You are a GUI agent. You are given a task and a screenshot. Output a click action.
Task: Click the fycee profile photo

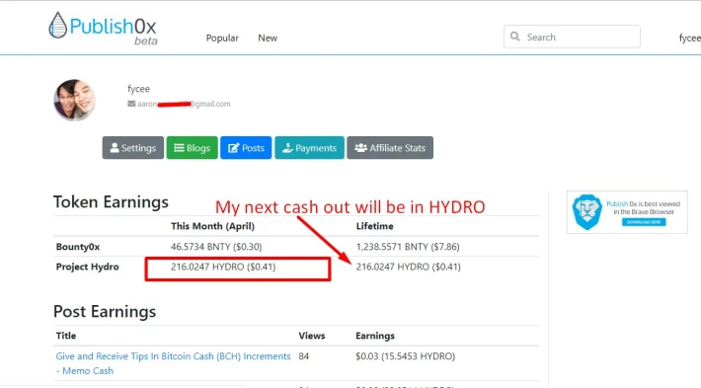tap(75, 100)
